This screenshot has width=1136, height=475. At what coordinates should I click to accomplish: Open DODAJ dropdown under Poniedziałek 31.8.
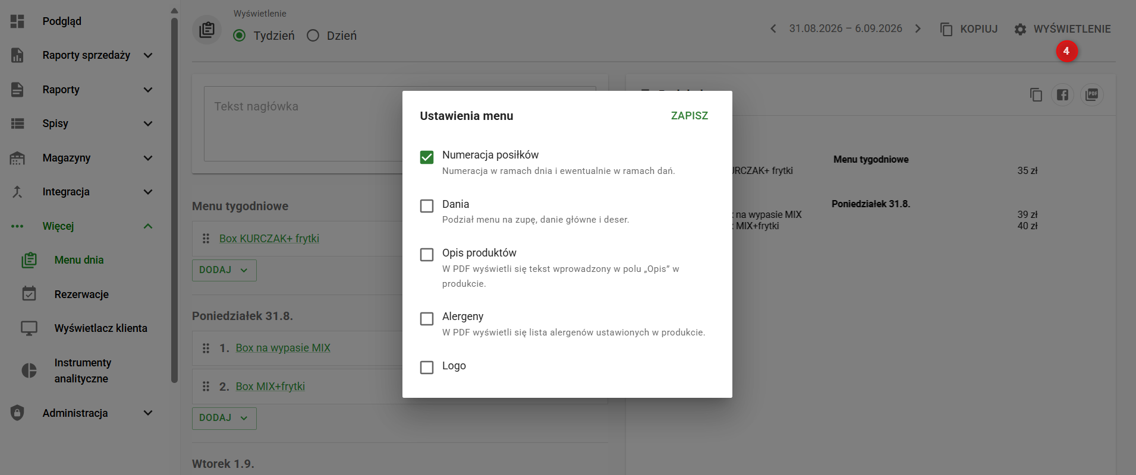[x=224, y=418]
